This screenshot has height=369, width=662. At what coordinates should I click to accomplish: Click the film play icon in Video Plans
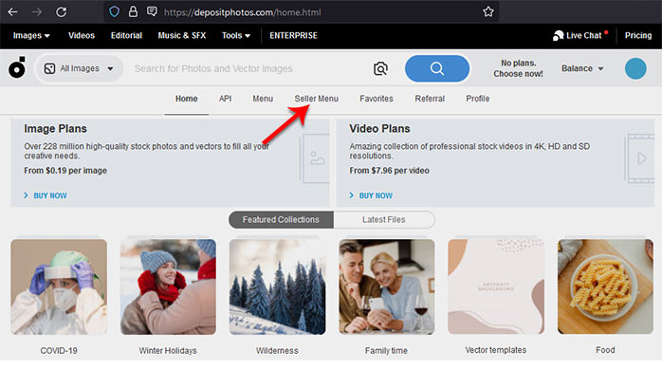pyautogui.click(x=640, y=158)
